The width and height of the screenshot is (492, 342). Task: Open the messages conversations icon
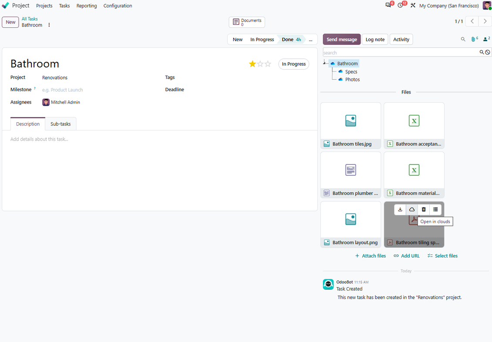(388, 5)
